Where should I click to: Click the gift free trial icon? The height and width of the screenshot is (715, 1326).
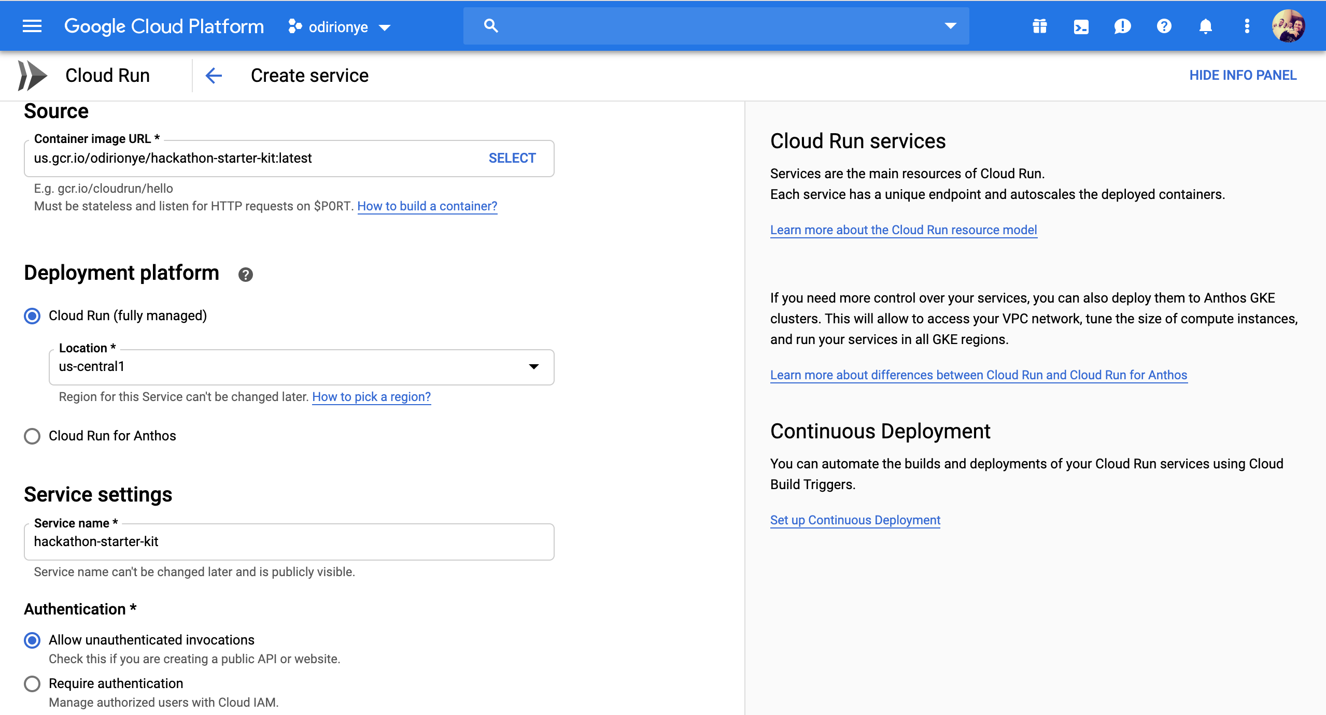click(x=1039, y=26)
